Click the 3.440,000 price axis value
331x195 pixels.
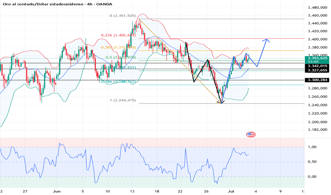(318, 23)
